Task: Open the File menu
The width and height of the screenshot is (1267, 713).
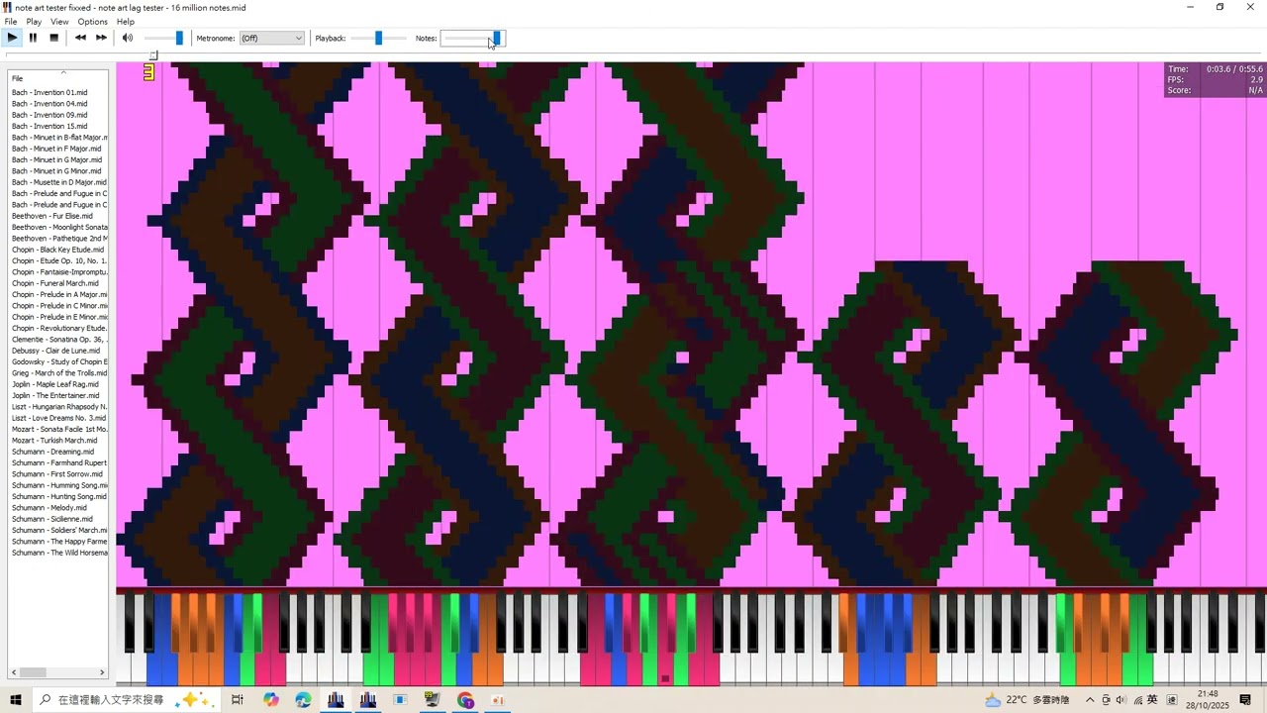Action: point(11,21)
